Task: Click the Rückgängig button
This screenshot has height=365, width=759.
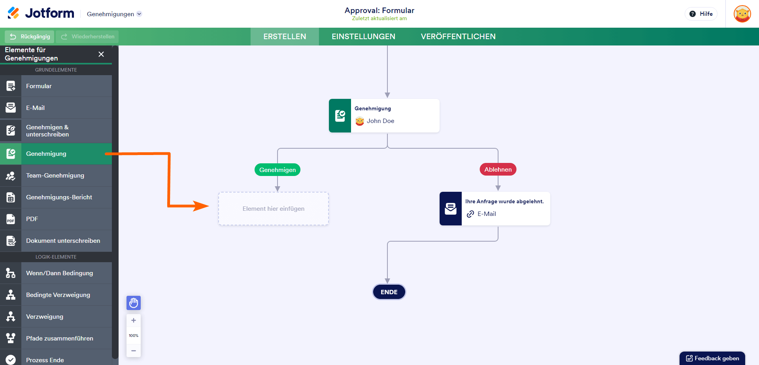Action: tap(30, 36)
